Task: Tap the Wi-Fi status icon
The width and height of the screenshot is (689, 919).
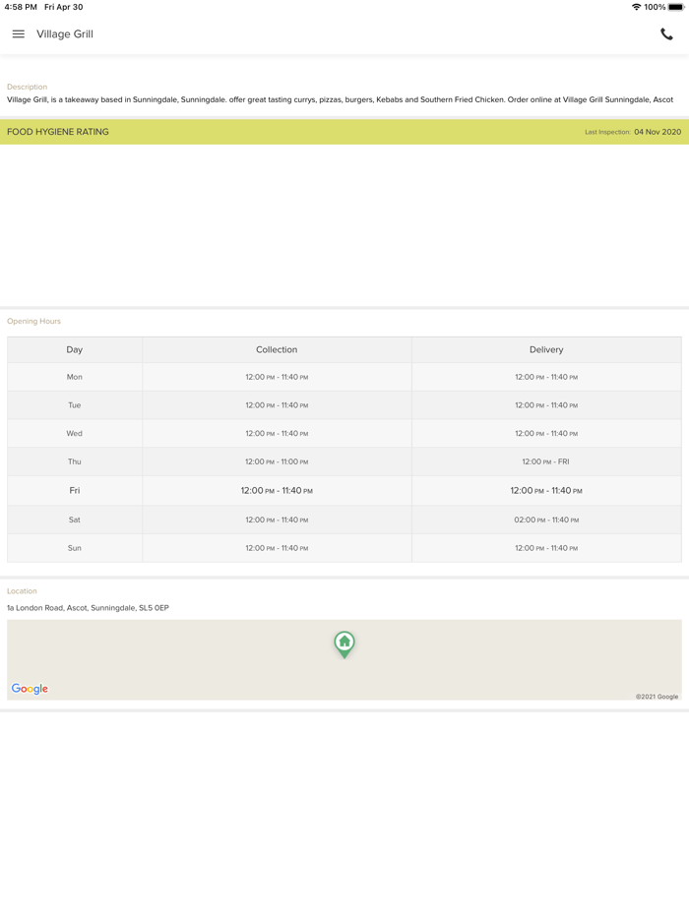Action: [636, 7]
